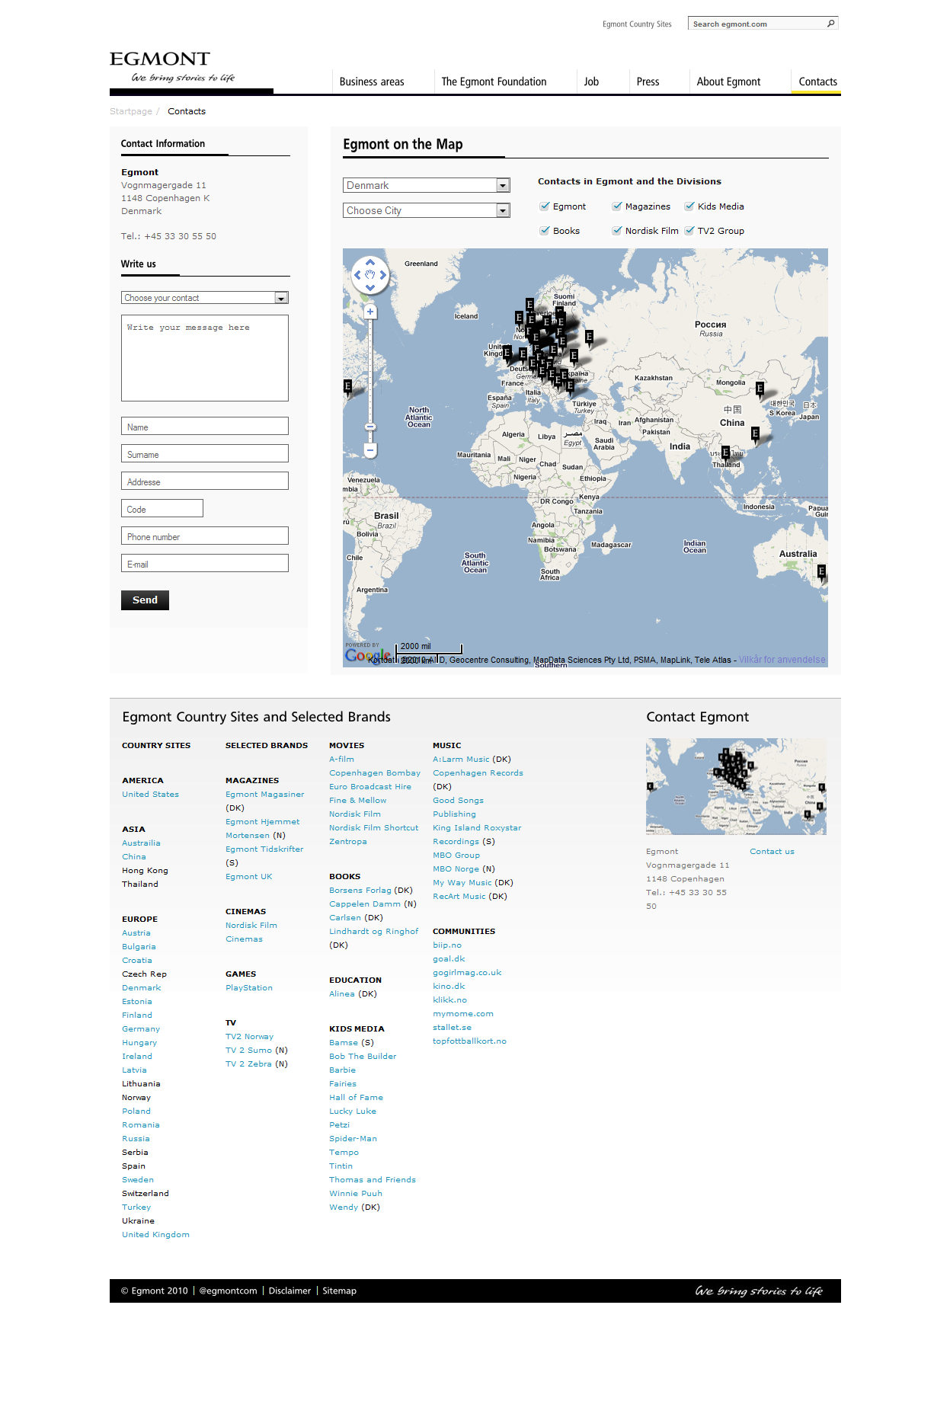Click the Startpage breadcrumb link
950x1417 pixels.
click(131, 111)
